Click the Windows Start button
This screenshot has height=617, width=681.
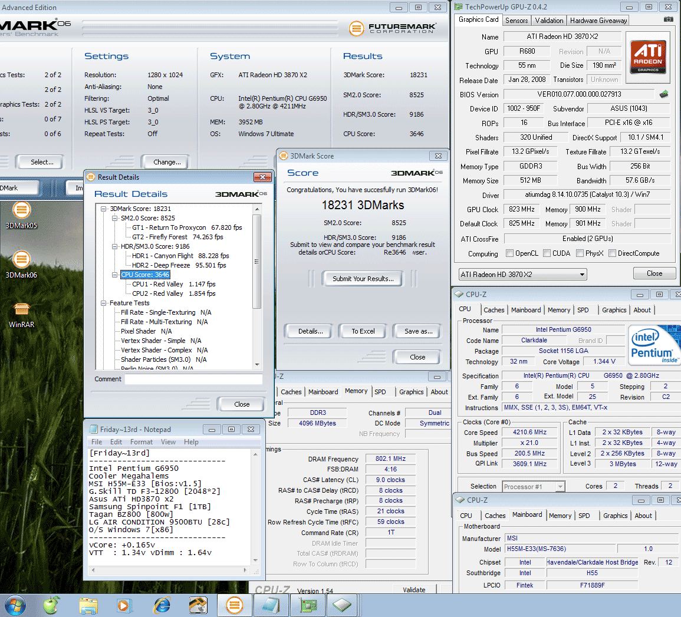15,605
